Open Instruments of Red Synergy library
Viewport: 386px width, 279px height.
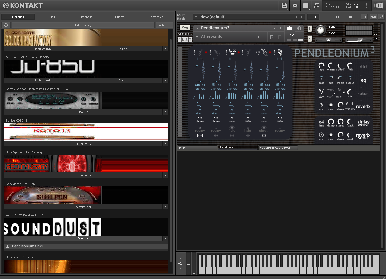point(83,175)
